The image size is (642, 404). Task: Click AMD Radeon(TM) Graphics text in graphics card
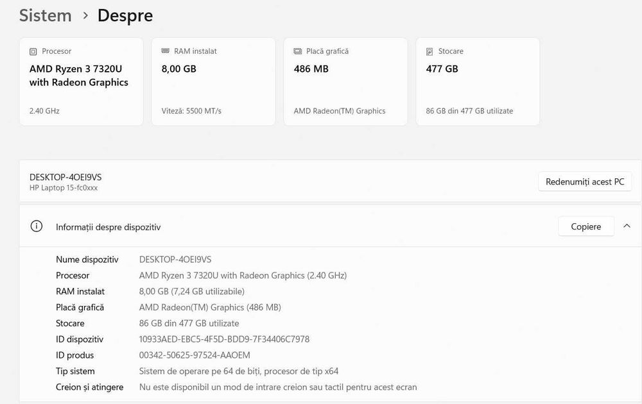[340, 111]
